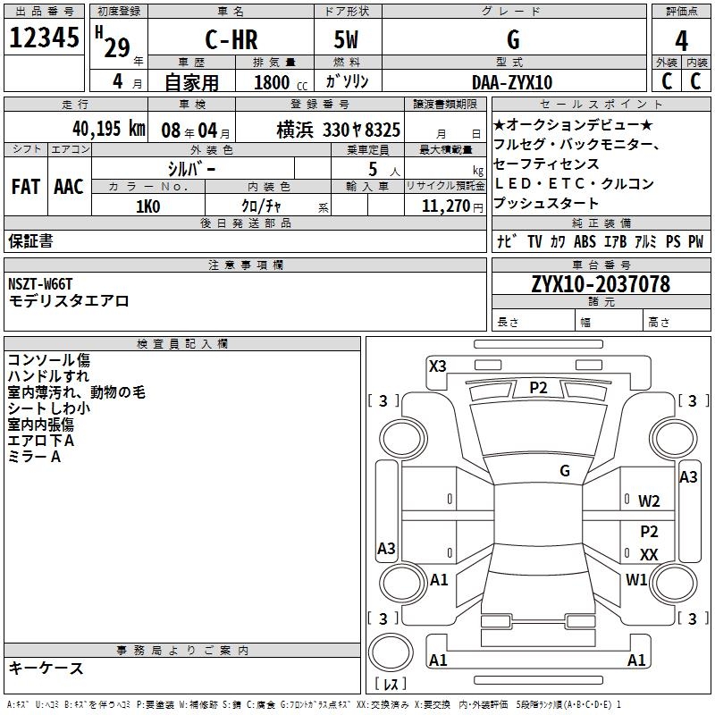Click the overall evaluation score 4
The width and height of the screenshot is (715, 715).
[x=681, y=40]
